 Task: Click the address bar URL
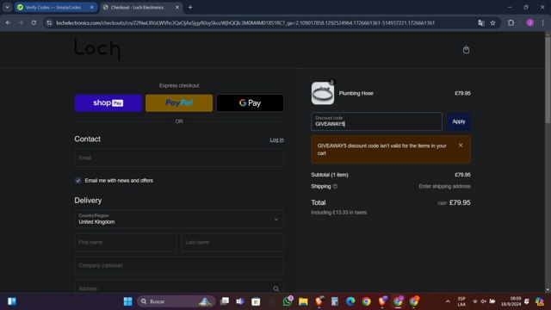click(x=245, y=23)
